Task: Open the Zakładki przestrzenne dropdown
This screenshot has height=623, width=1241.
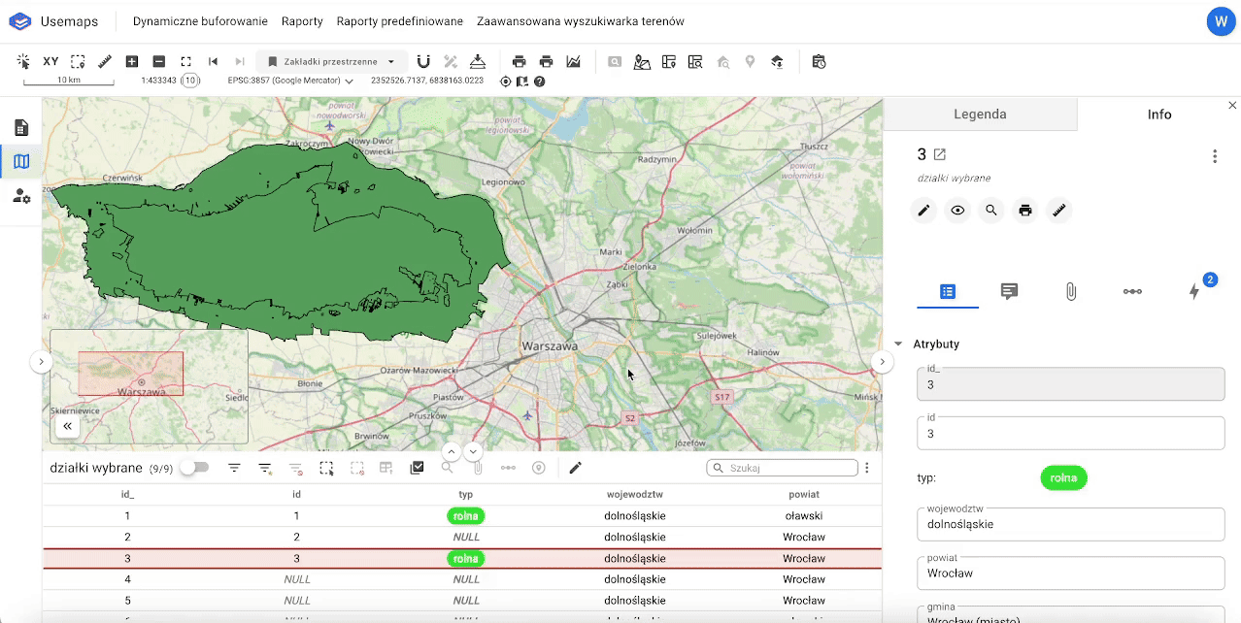Action: (x=331, y=61)
